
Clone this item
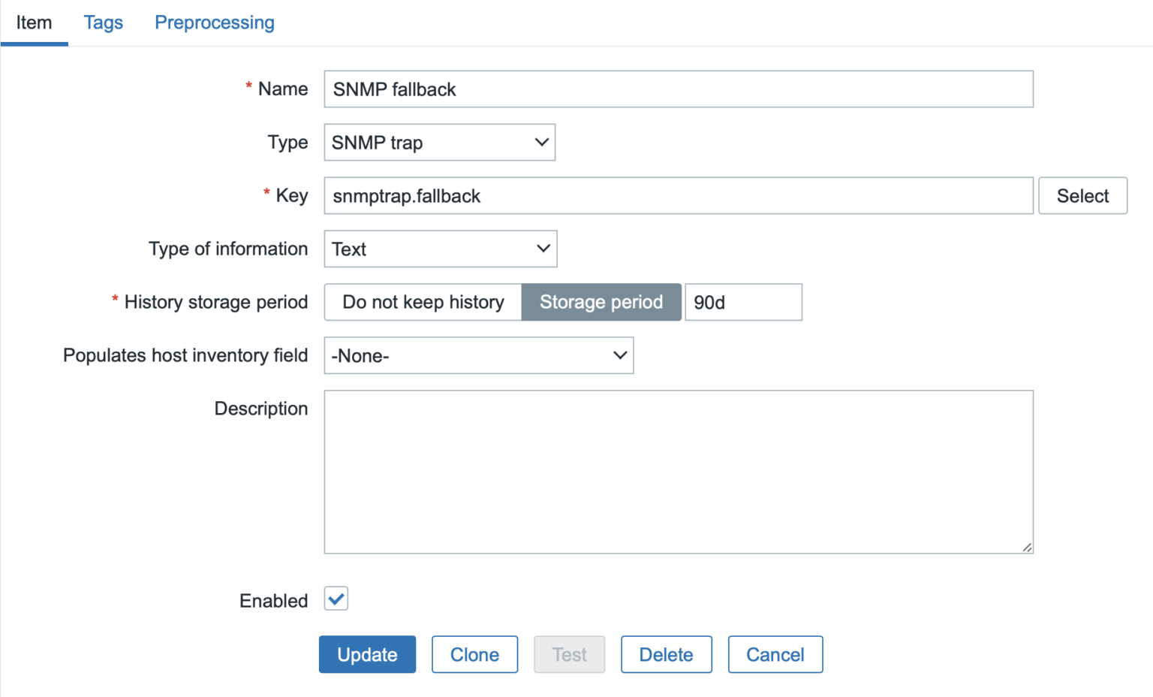474,654
